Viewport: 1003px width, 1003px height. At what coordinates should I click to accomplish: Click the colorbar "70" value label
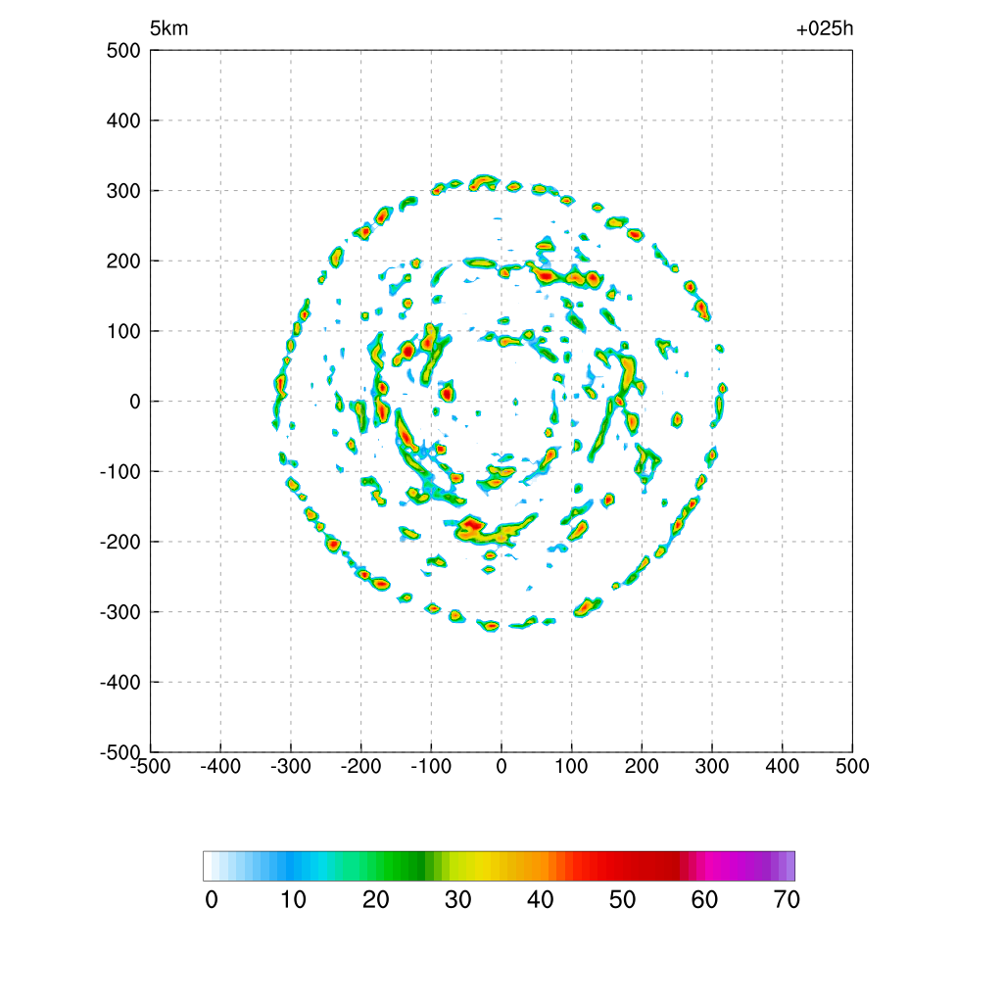[787, 900]
